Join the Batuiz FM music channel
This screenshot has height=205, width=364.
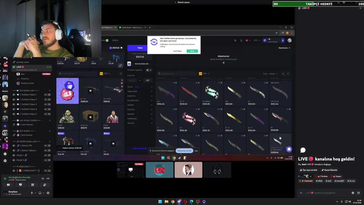(x=32, y=145)
